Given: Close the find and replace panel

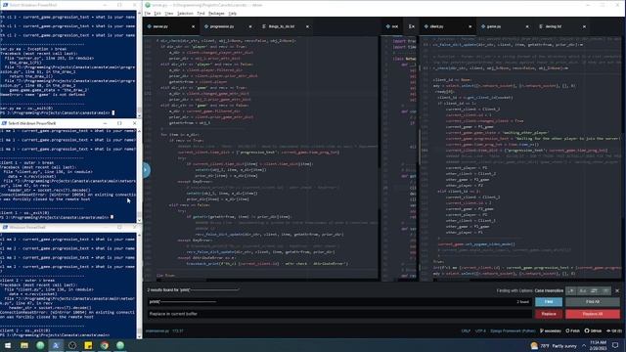Looking at the screenshot, I should coord(617,290).
